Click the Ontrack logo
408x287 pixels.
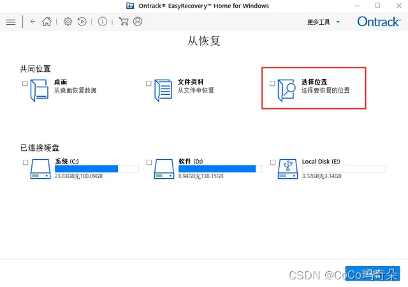pyautogui.click(x=379, y=22)
